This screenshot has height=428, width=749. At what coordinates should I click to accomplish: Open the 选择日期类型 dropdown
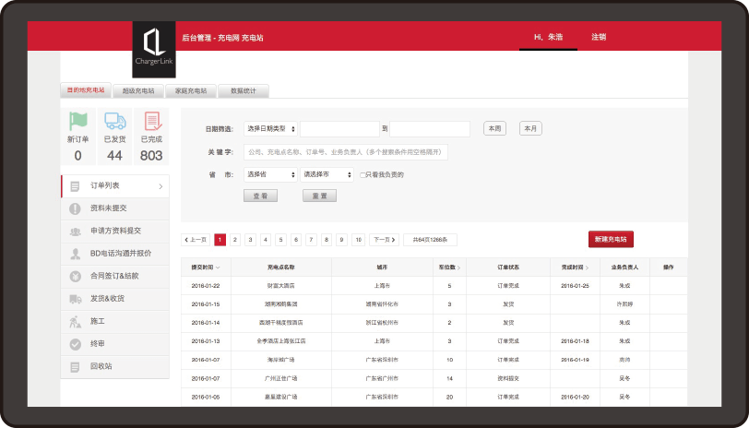tap(270, 129)
